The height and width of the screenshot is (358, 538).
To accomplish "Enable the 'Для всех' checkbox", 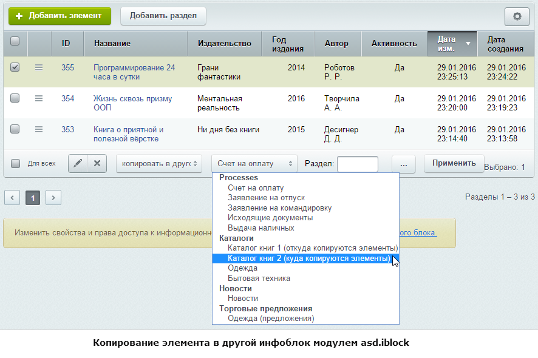I will (x=16, y=163).
